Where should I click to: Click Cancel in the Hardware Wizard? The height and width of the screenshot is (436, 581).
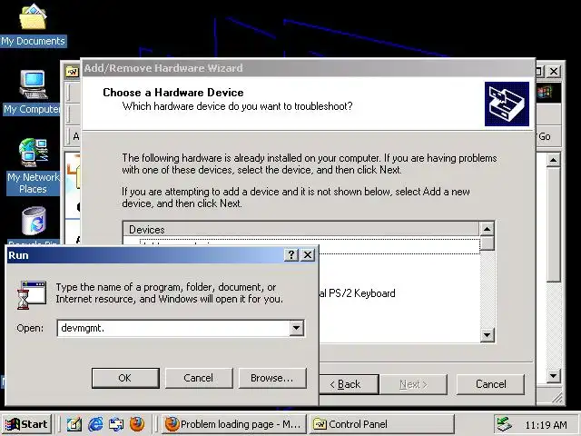pyautogui.click(x=490, y=384)
